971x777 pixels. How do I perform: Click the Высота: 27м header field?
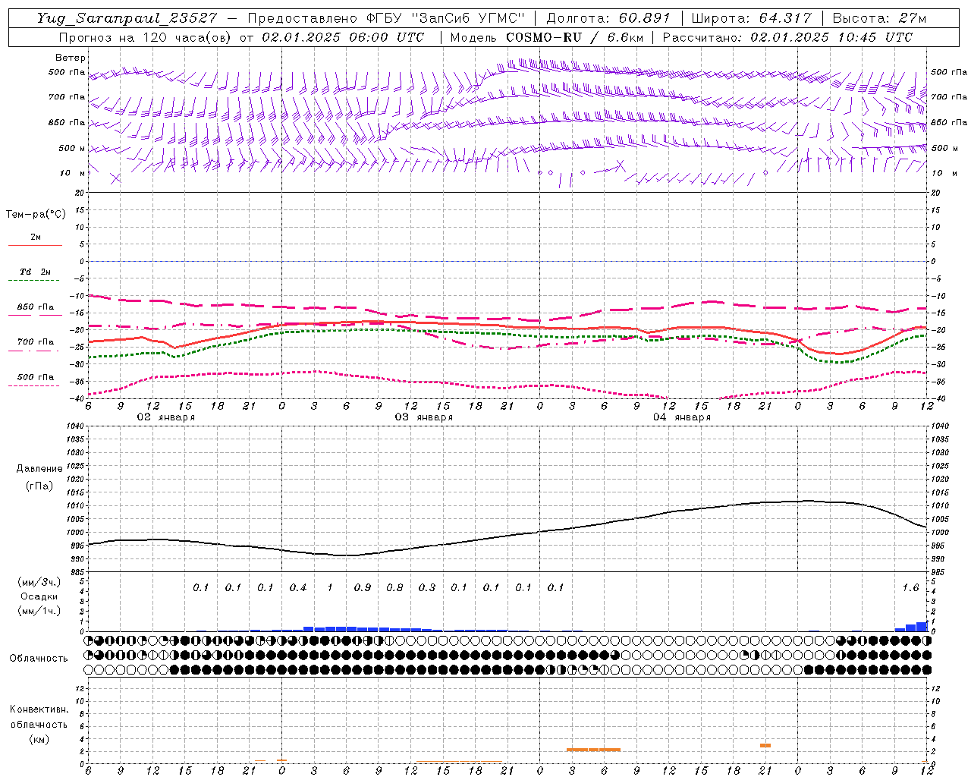pyautogui.click(x=879, y=18)
